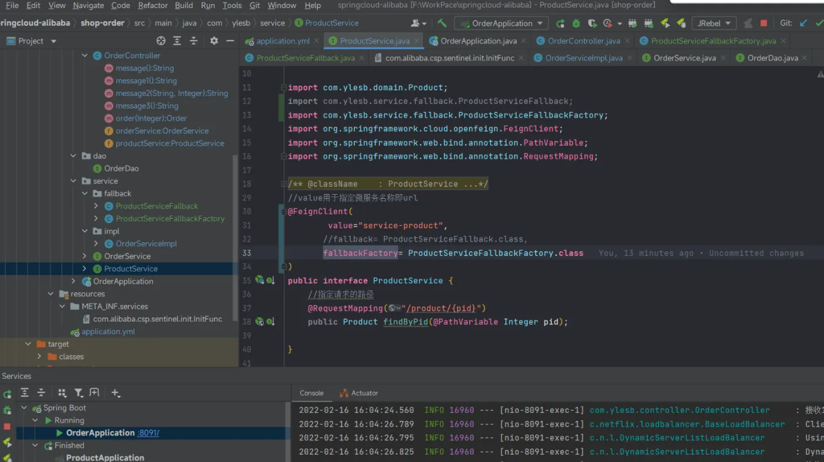This screenshot has height=462, width=824.
Task: Click findByPid method name in editor
Action: tap(406, 322)
